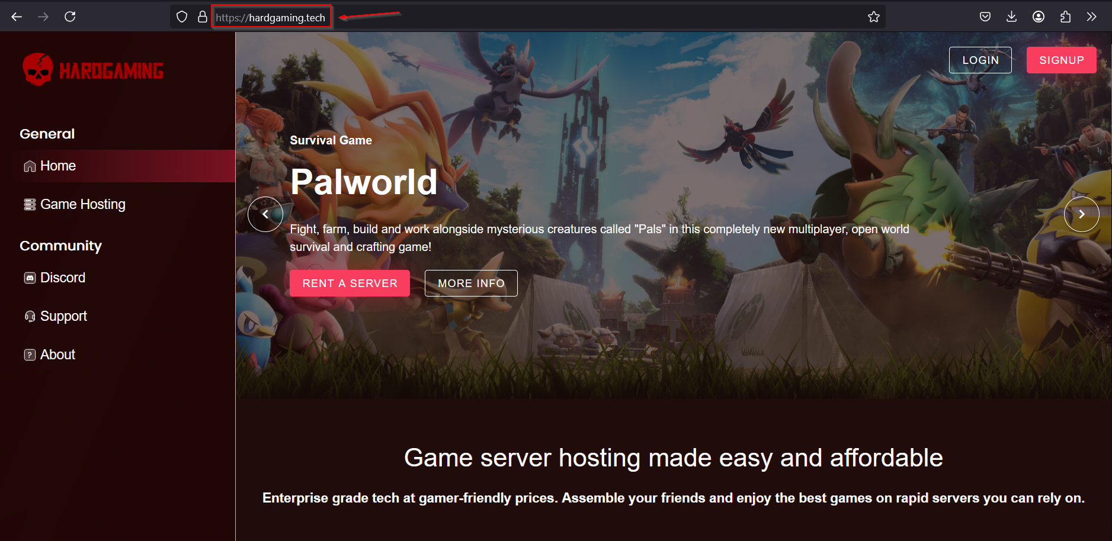Open Discord via its chat icon
The height and width of the screenshot is (541, 1112).
pos(30,277)
